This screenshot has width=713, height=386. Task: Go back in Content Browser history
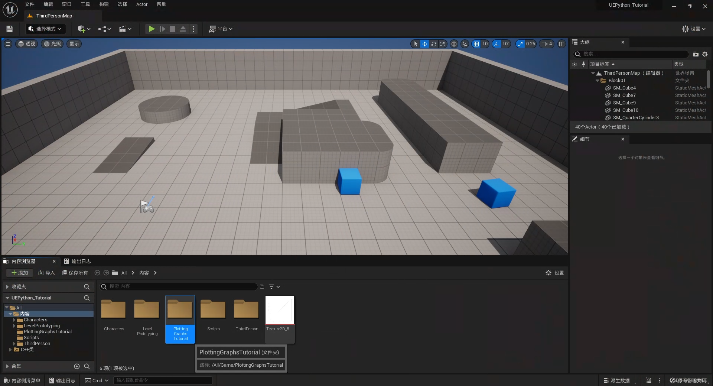(x=97, y=273)
